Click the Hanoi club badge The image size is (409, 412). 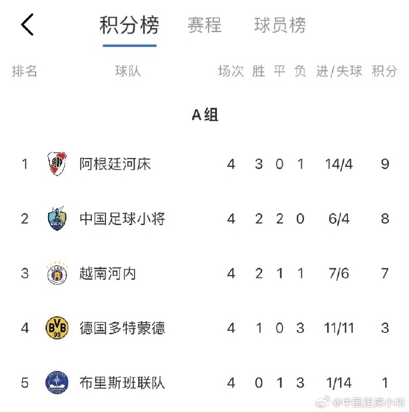(x=57, y=273)
